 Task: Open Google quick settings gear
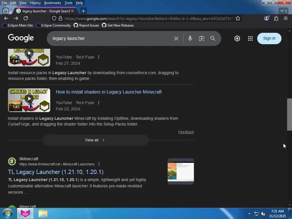coord(237,38)
